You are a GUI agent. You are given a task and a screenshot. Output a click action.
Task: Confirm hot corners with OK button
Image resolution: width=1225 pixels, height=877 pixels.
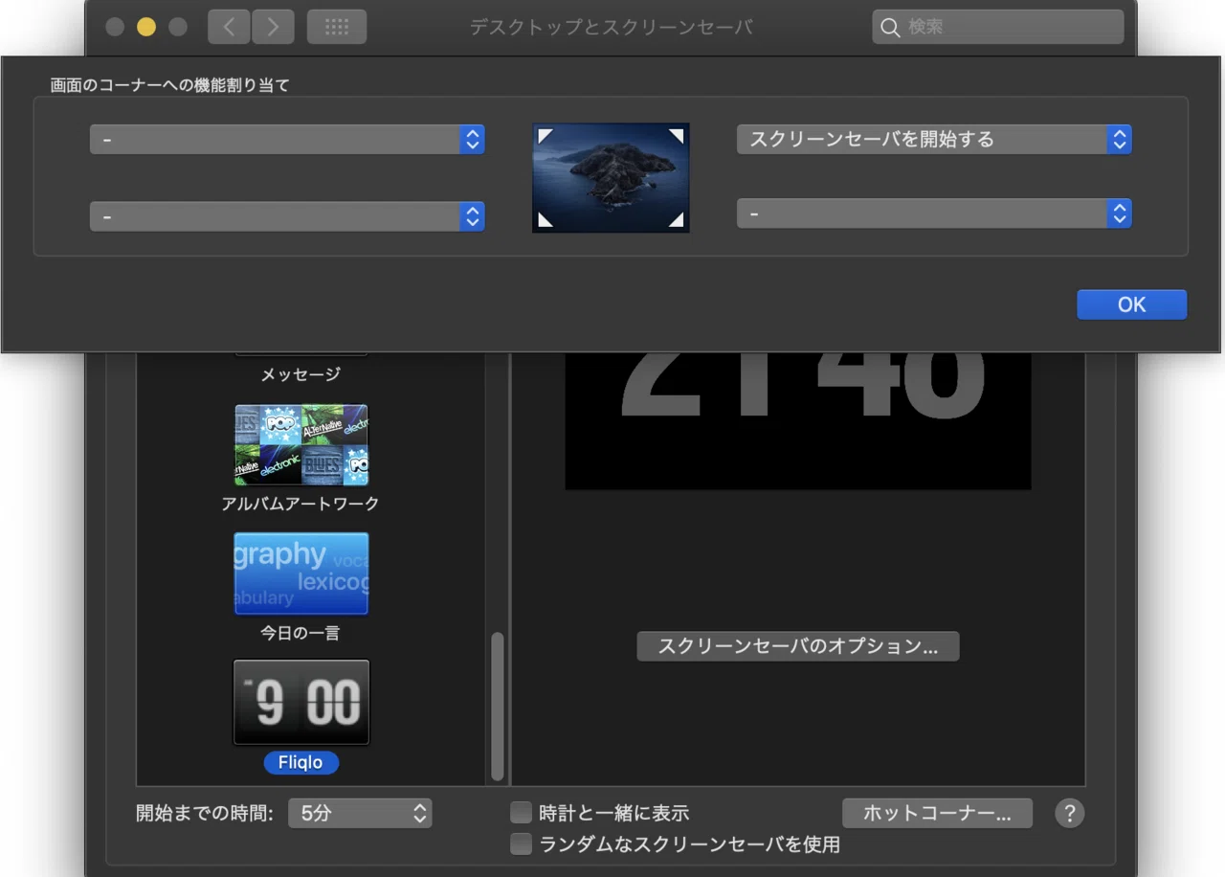click(1131, 304)
